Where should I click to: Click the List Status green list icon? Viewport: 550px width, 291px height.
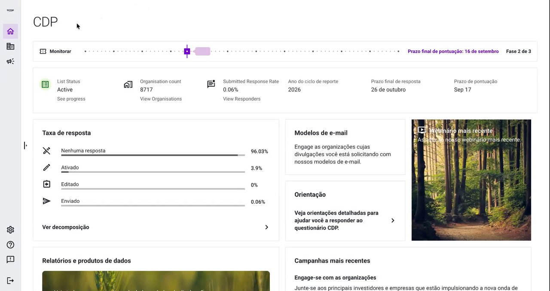click(45, 84)
